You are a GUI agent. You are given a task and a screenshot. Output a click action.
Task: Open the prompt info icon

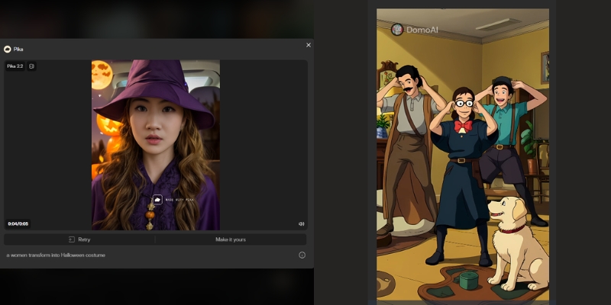(x=302, y=255)
